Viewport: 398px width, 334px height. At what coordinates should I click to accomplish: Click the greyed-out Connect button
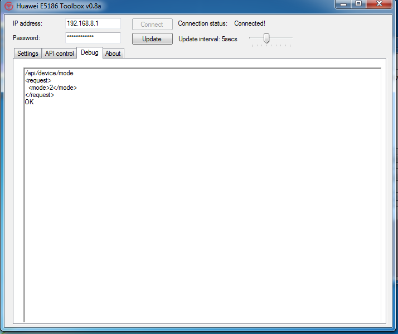[x=152, y=25]
